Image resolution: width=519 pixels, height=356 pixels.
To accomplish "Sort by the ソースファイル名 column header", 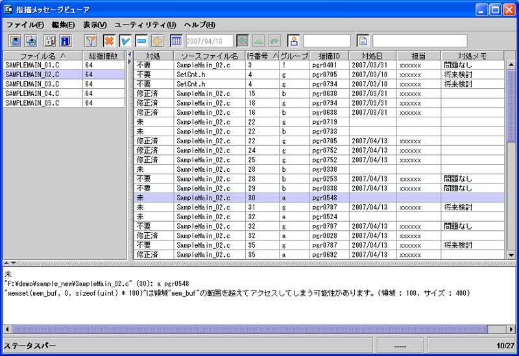I will coord(210,56).
